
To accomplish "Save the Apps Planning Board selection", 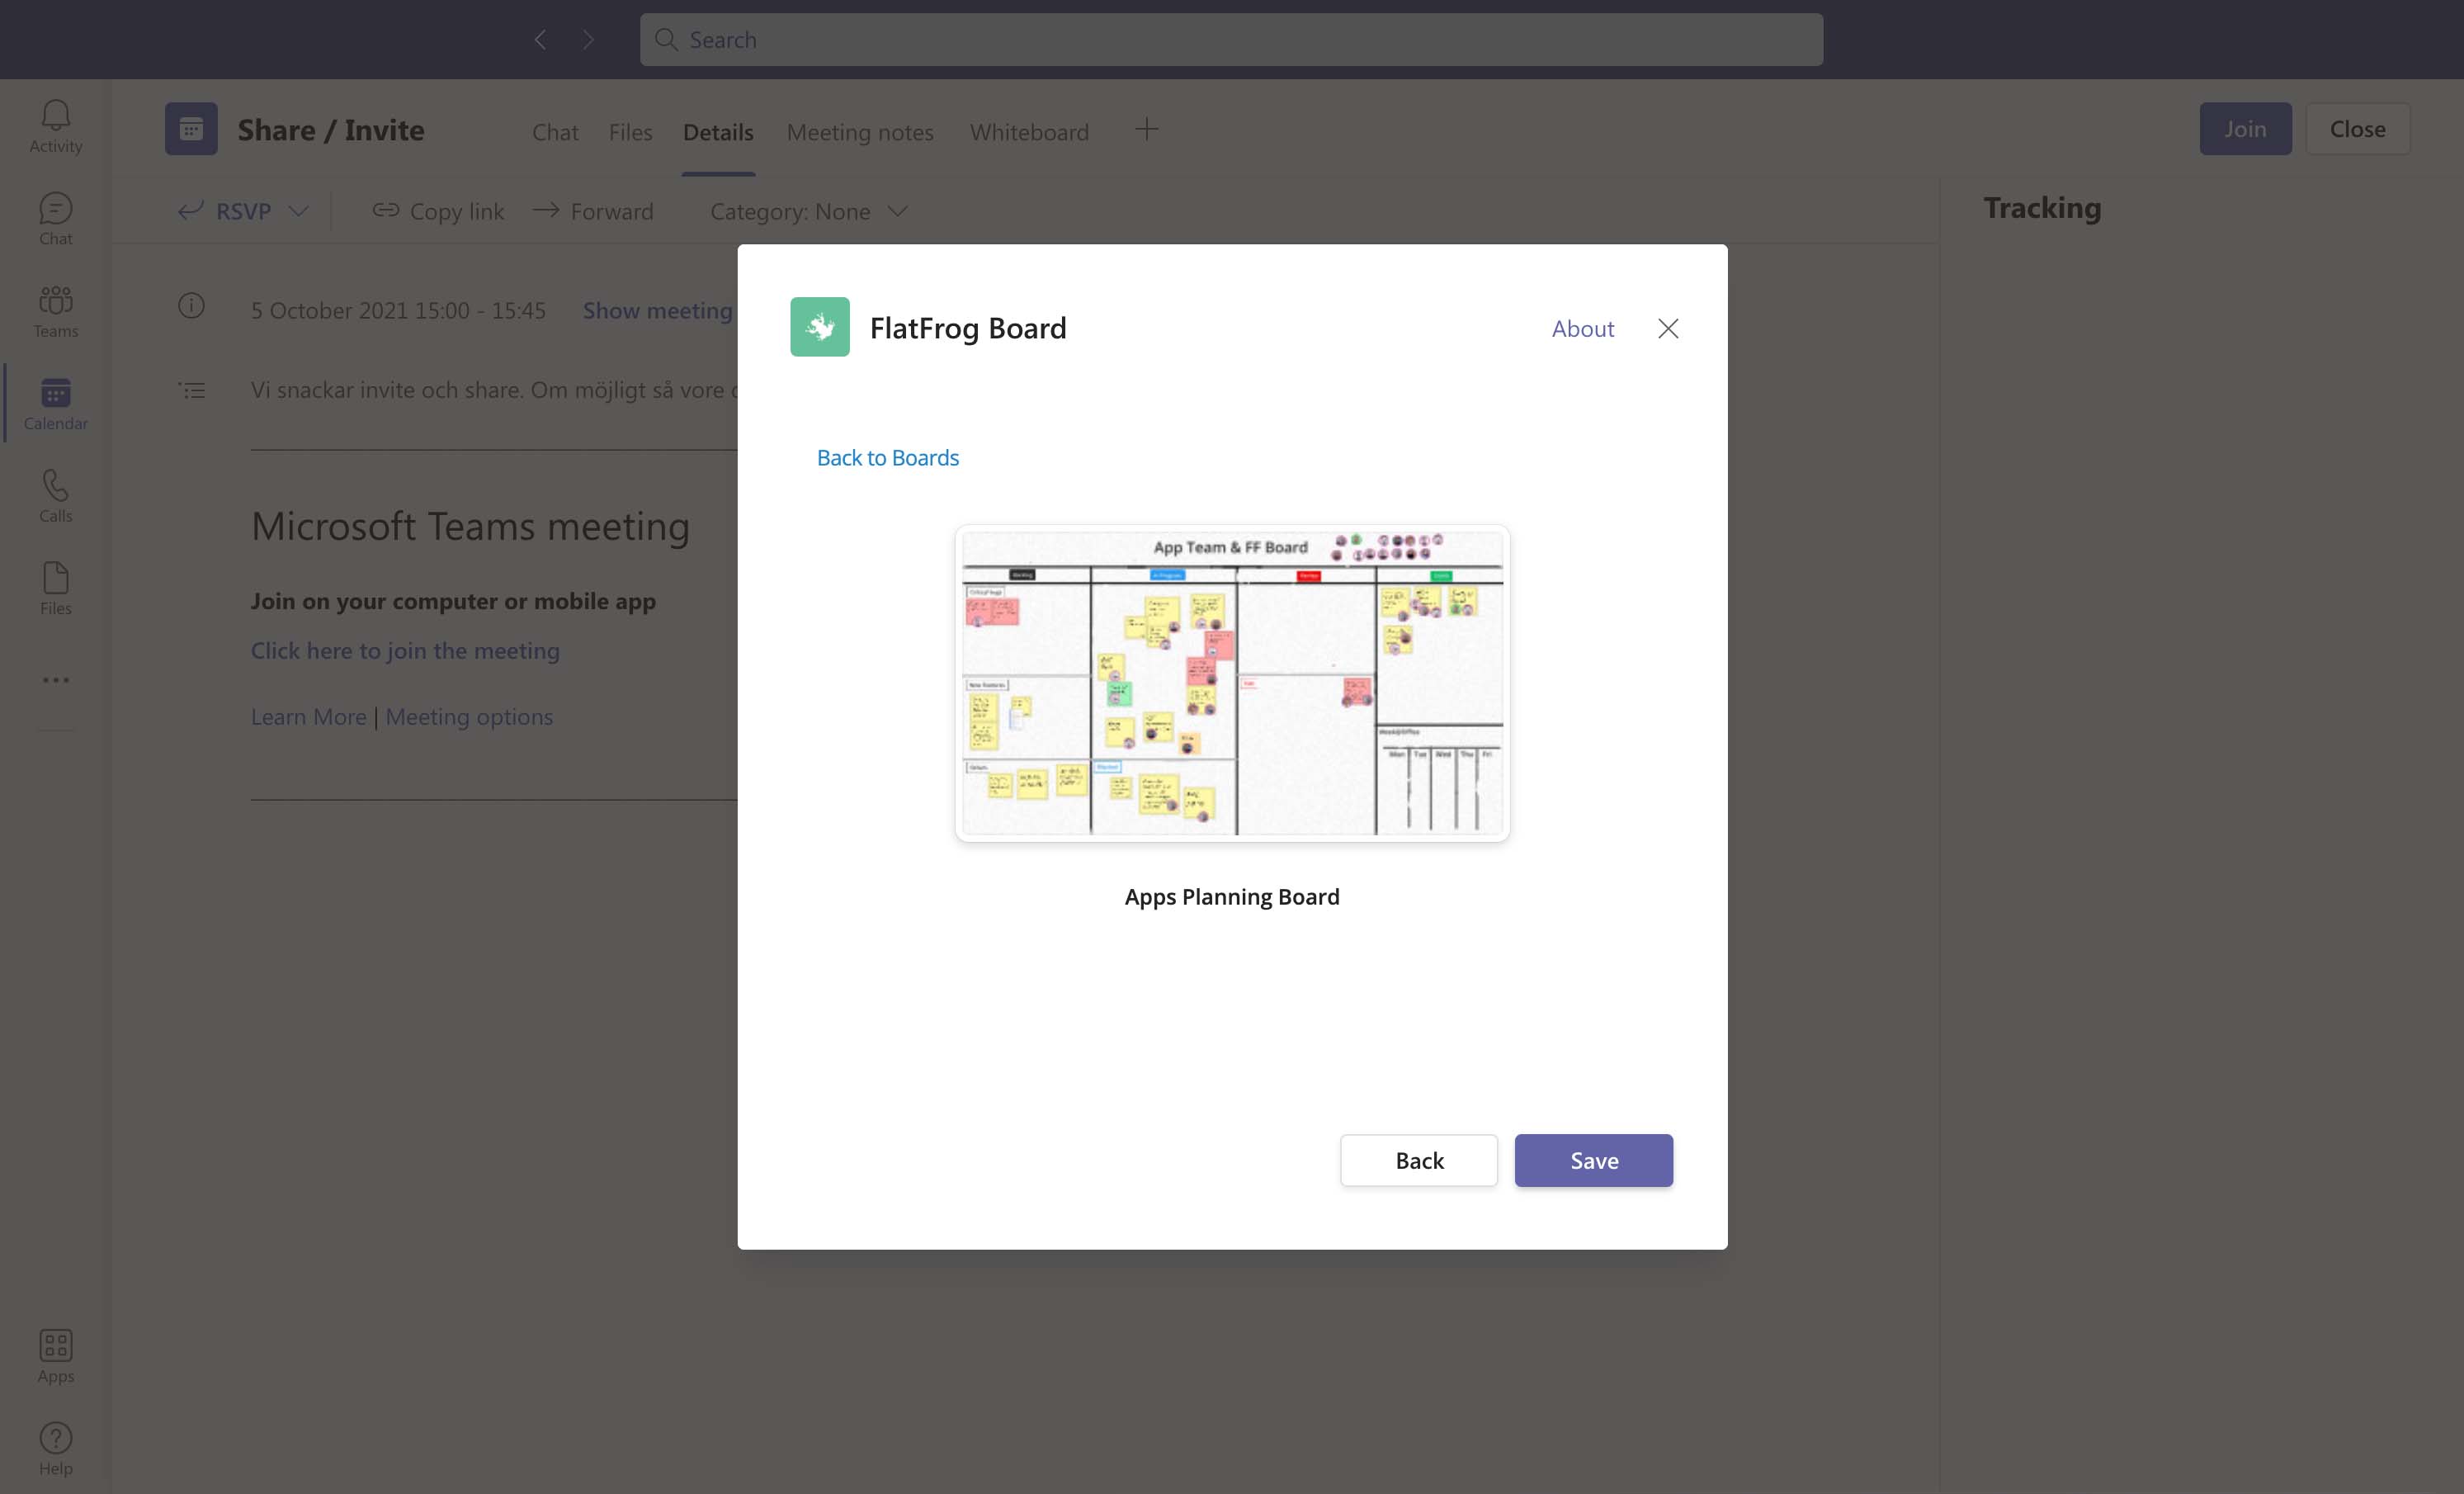I will pyautogui.click(x=1593, y=1160).
